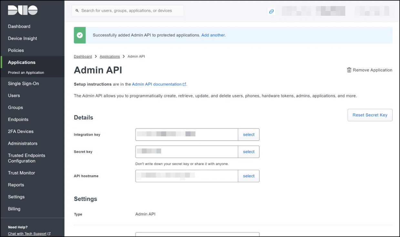The image size is (400, 237).
Task: Click the Integration key field
Action: click(x=187, y=135)
